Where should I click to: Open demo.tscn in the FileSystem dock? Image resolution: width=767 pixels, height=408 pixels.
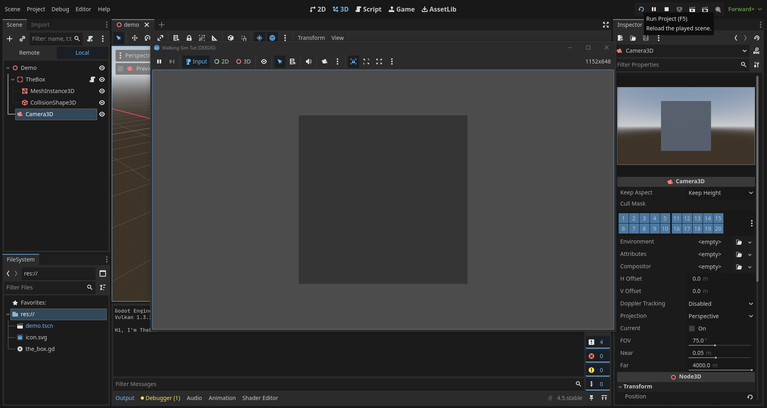(39, 326)
